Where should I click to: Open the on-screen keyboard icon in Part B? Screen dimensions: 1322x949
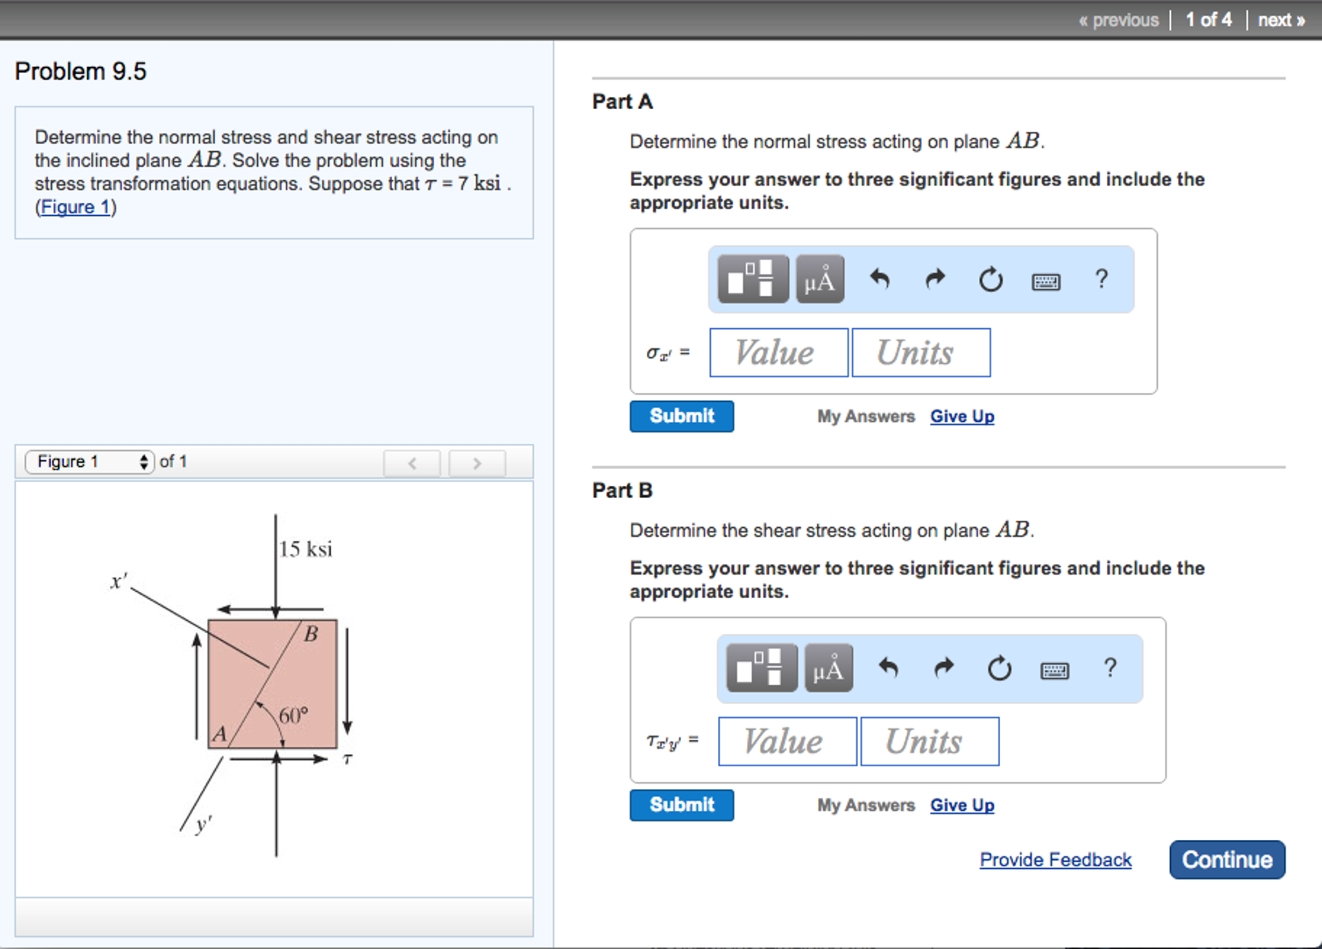1055,669
